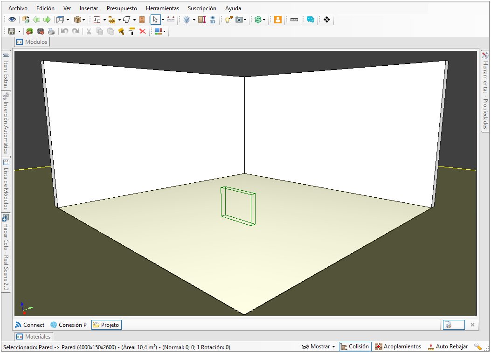
Task: Open the Edición menu
Action: tap(45, 8)
